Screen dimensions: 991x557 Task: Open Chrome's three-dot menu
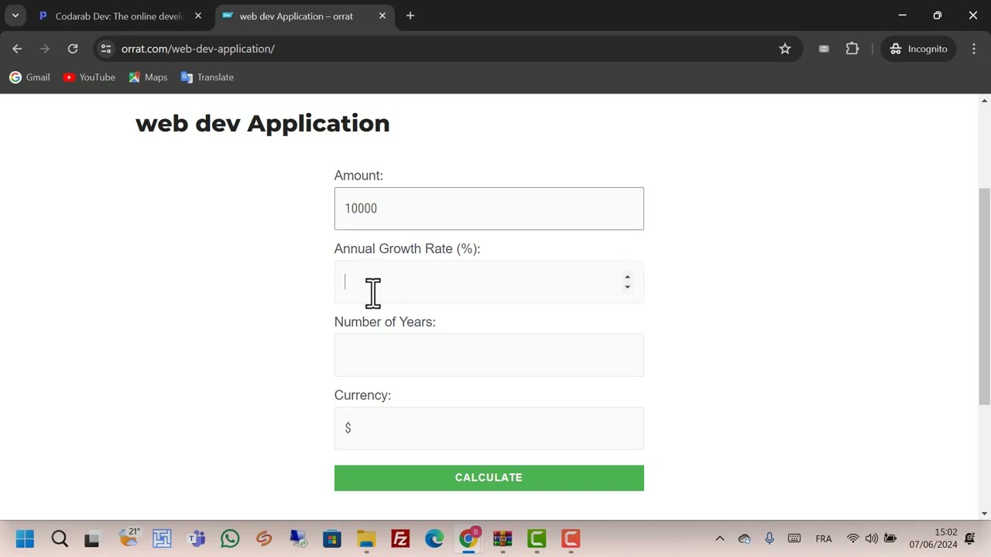tap(973, 49)
